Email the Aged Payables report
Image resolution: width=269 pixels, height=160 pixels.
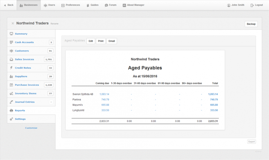point(112,41)
